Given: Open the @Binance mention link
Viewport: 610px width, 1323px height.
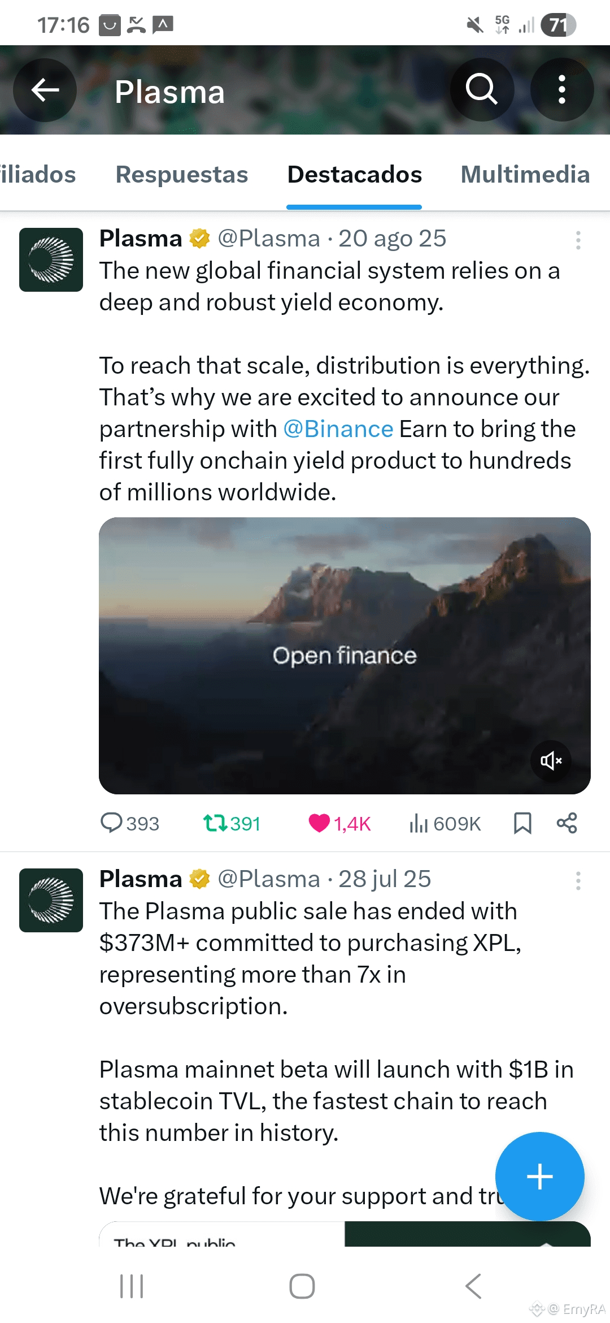Looking at the screenshot, I should pos(338,429).
